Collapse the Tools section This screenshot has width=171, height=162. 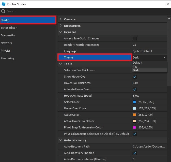[60, 64]
